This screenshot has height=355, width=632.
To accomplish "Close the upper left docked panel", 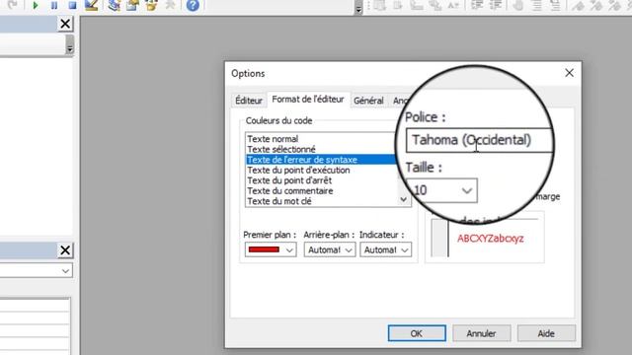I will click(x=65, y=24).
